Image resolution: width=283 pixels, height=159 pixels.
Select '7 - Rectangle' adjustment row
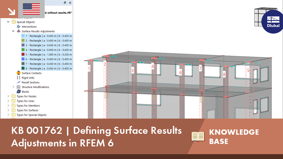point(47,64)
